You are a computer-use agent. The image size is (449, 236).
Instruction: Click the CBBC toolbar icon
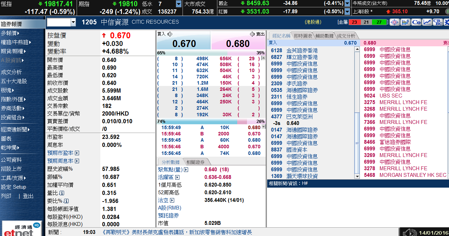pyautogui.click(x=438, y=22)
